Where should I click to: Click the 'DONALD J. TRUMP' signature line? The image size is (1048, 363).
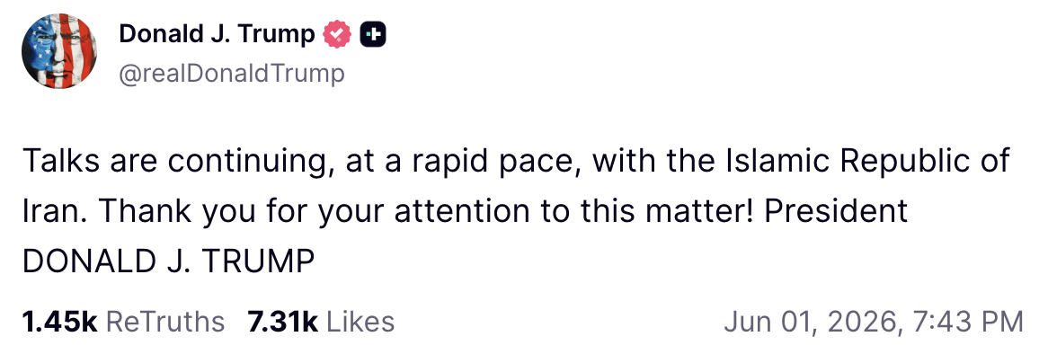(168, 261)
